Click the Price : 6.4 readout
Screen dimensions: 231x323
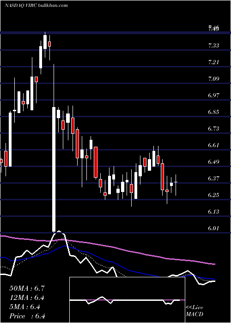pyautogui.click(x=27, y=316)
